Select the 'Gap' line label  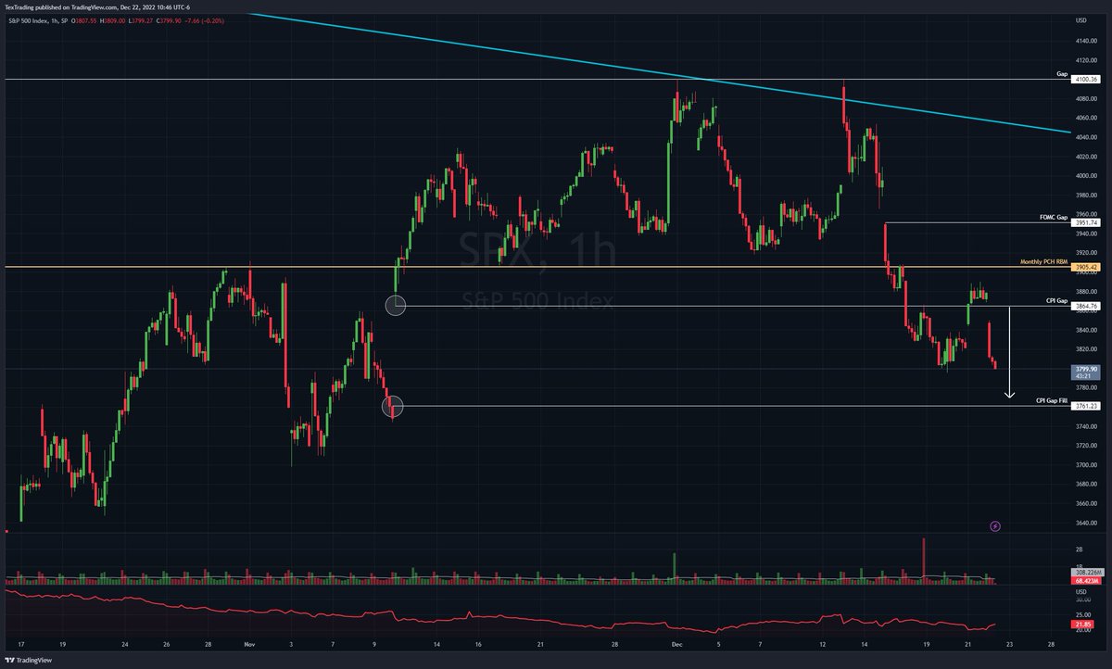(x=1062, y=73)
